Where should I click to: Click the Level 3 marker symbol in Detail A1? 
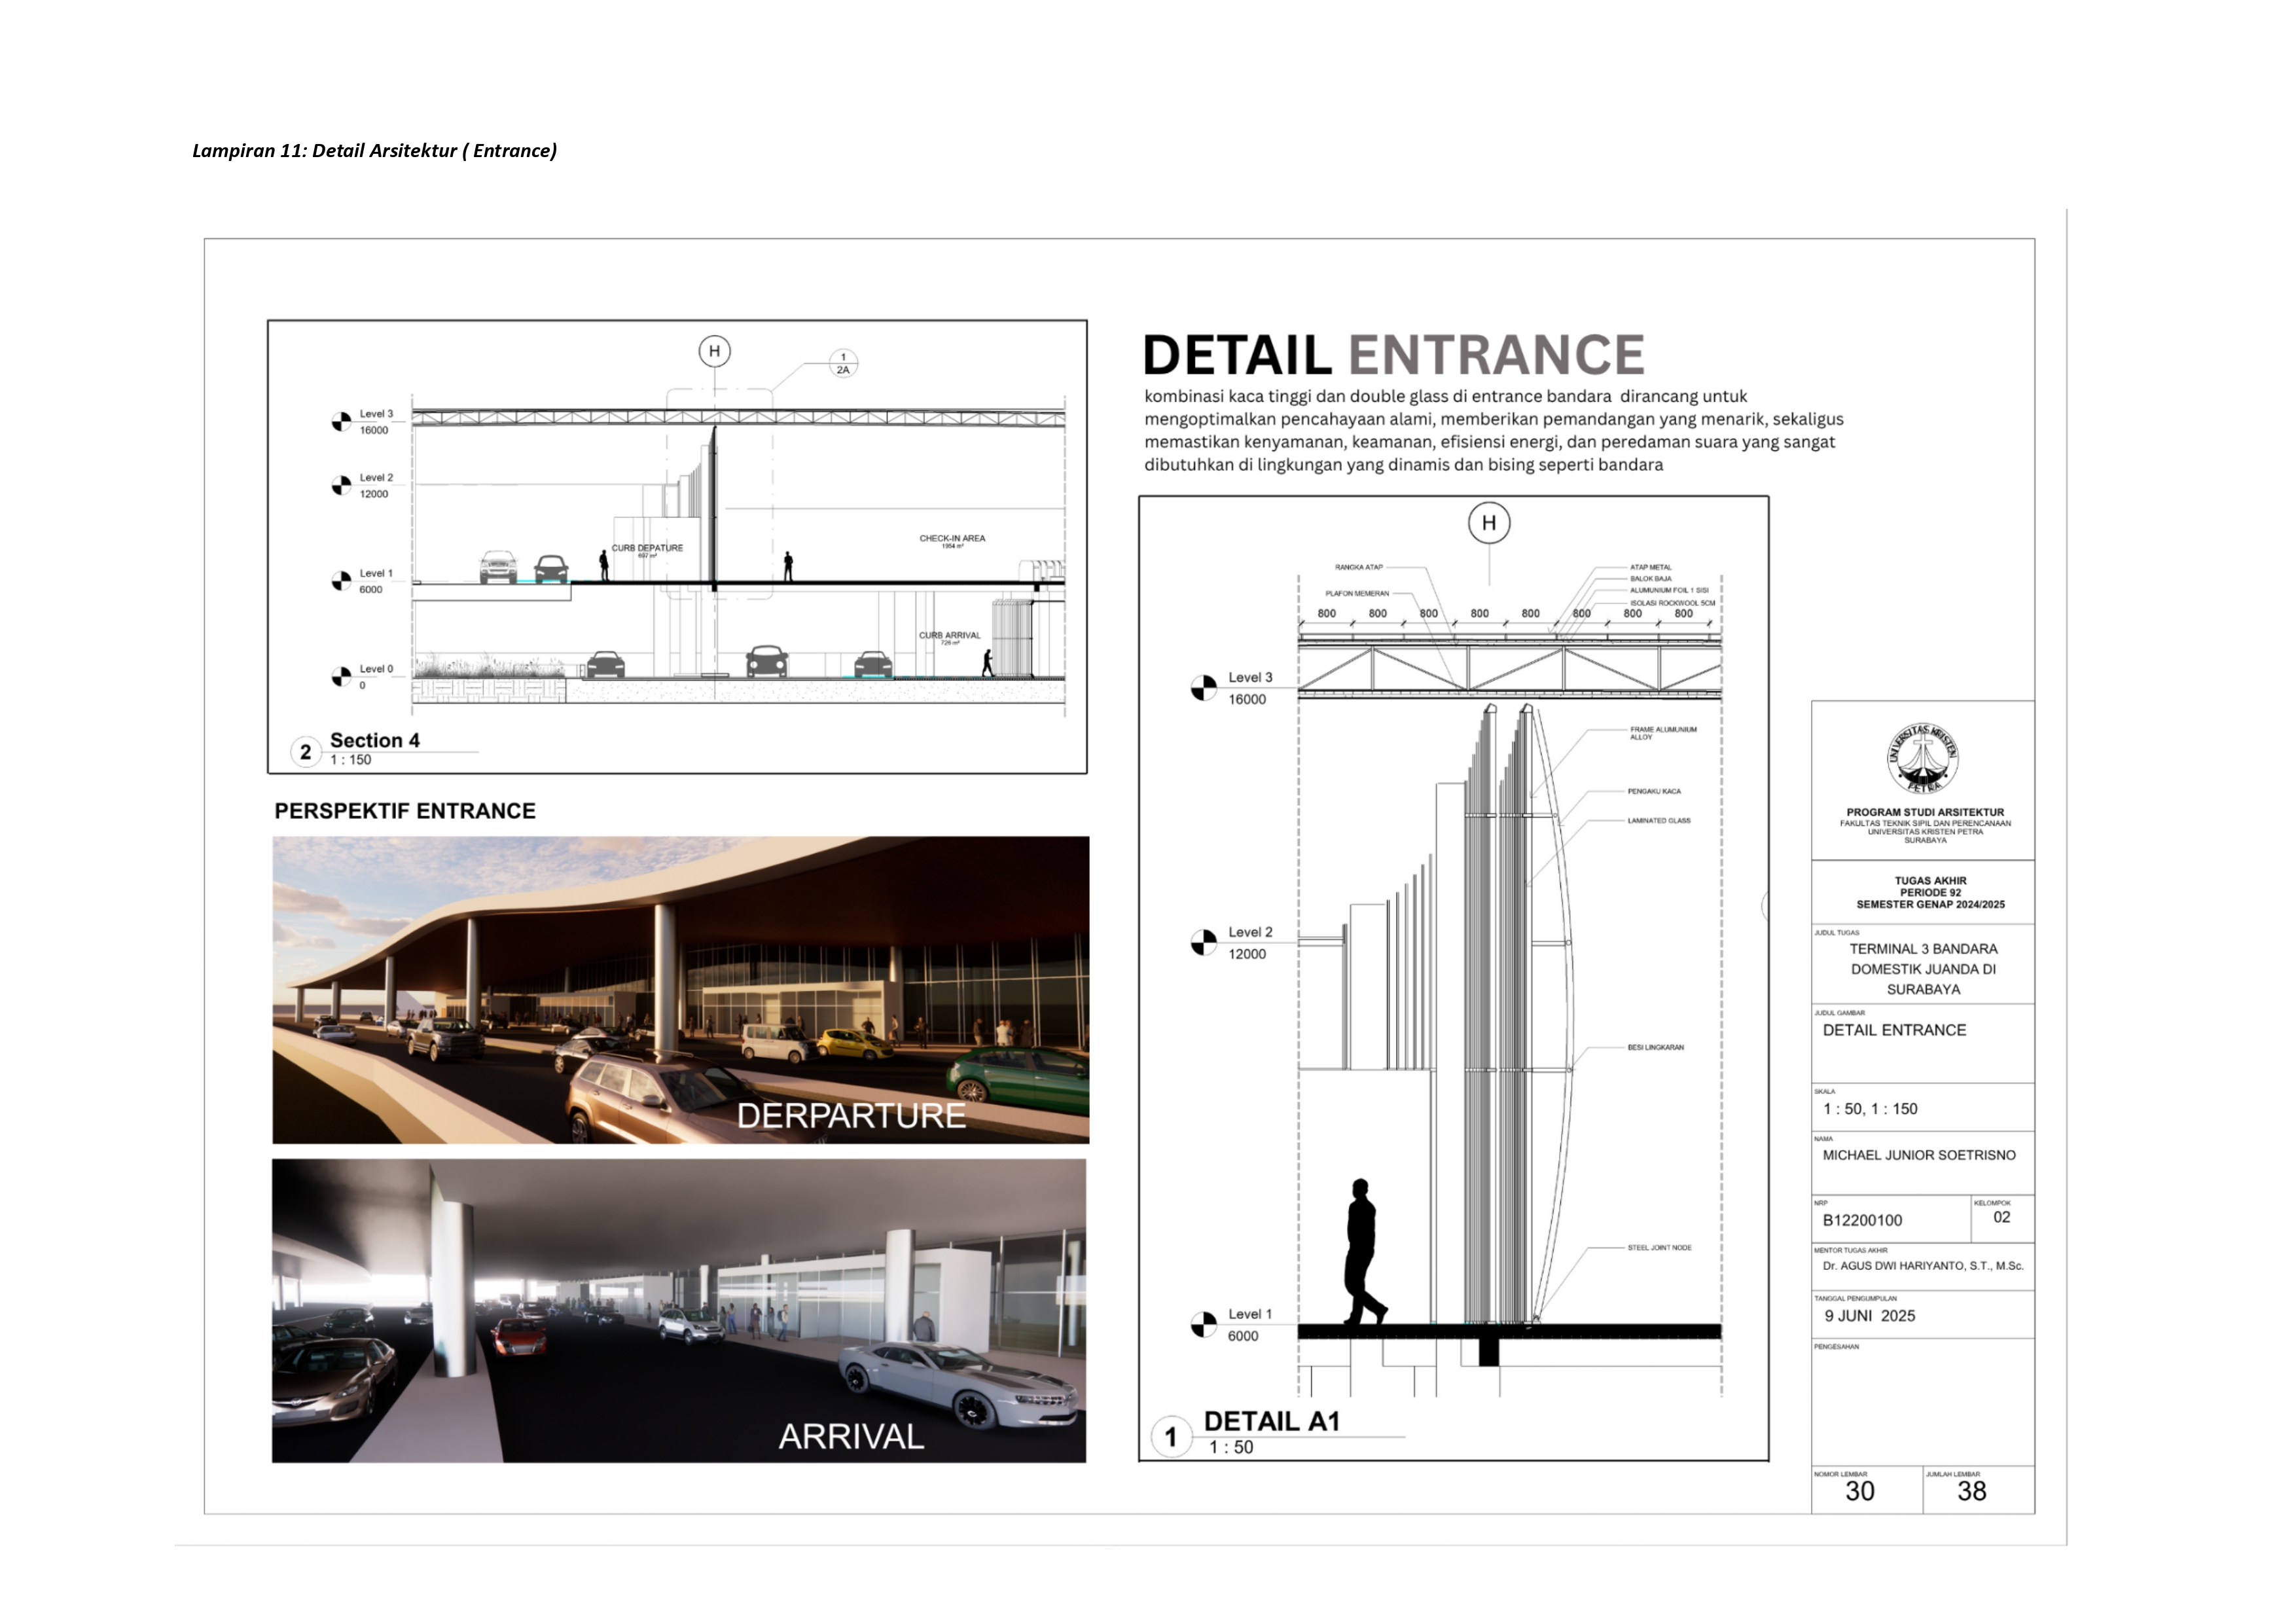click(x=1203, y=688)
